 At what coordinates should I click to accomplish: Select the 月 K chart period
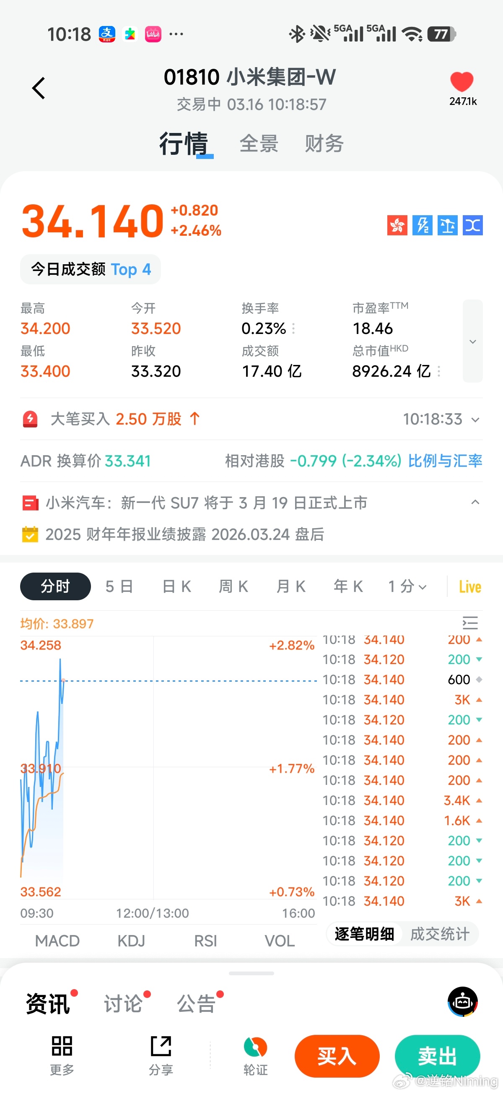[x=291, y=586]
